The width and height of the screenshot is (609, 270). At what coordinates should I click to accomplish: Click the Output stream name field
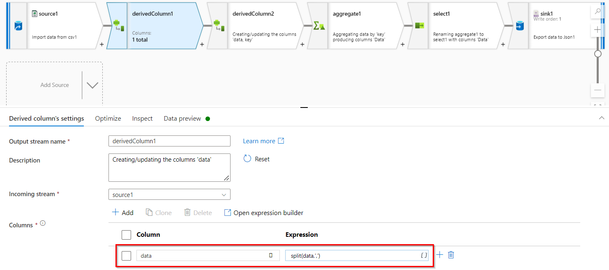[x=169, y=141]
